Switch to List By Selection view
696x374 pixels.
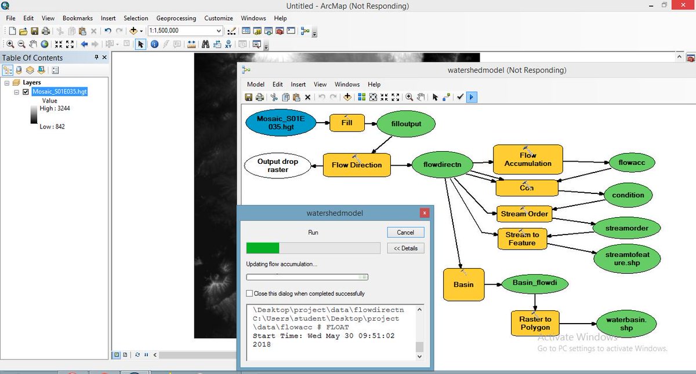(x=41, y=70)
